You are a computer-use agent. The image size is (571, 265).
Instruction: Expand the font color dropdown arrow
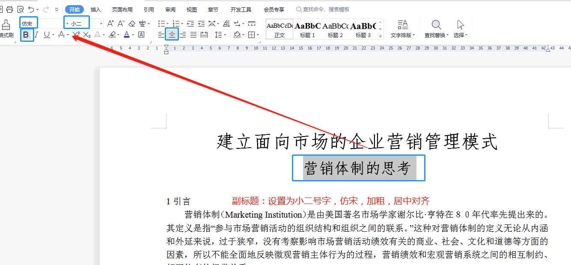[133, 35]
